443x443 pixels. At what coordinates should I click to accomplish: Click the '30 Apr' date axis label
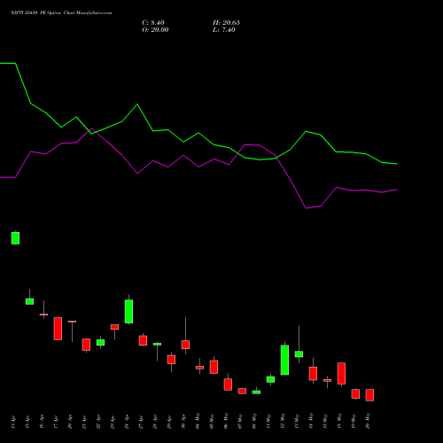(183, 422)
